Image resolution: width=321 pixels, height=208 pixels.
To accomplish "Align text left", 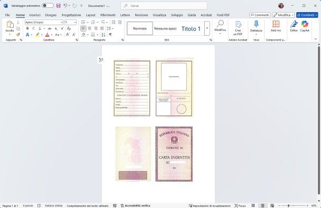I will point(83,28).
